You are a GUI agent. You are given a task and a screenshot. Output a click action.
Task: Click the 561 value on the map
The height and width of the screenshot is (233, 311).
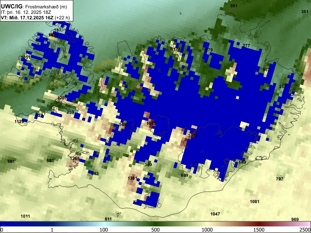click(x=234, y=6)
